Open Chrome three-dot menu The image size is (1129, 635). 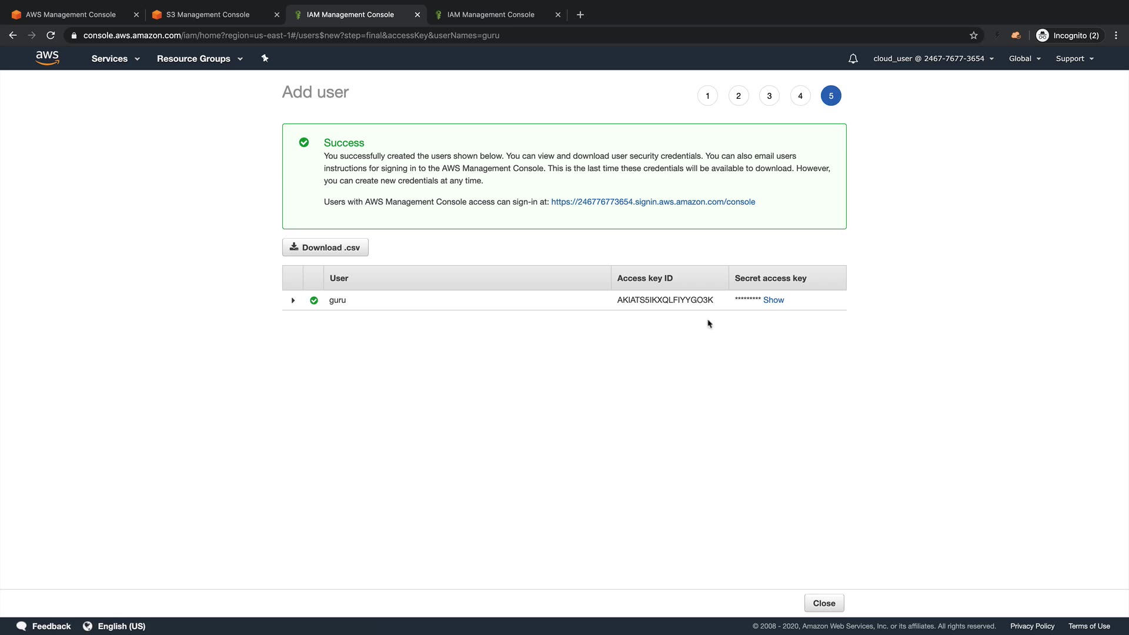coord(1116,35)
